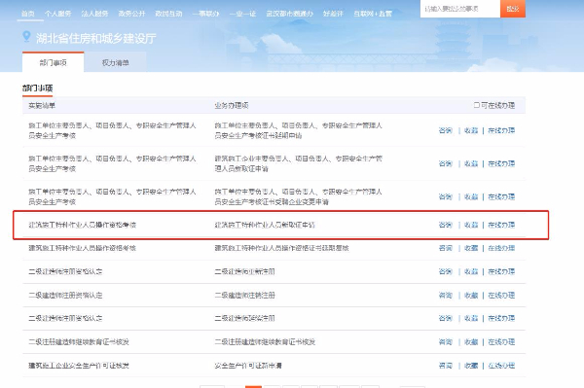Open 政民互动 navigation item
This screenshot has height=388, width=584.
tap(168, 14)
